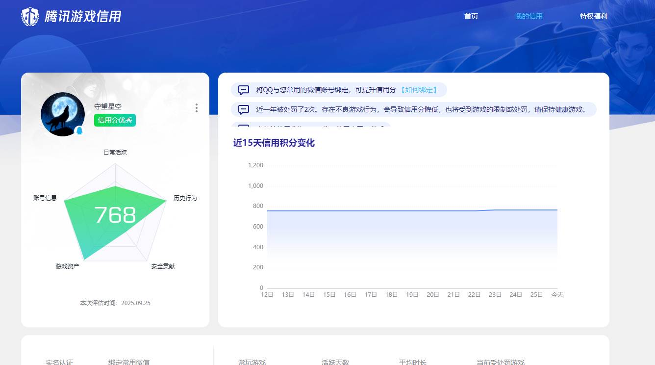Click the 游戏资产 radar chart label
This screenshot has width=655, height=365.
pyautogui.click(x=69, y=265)
